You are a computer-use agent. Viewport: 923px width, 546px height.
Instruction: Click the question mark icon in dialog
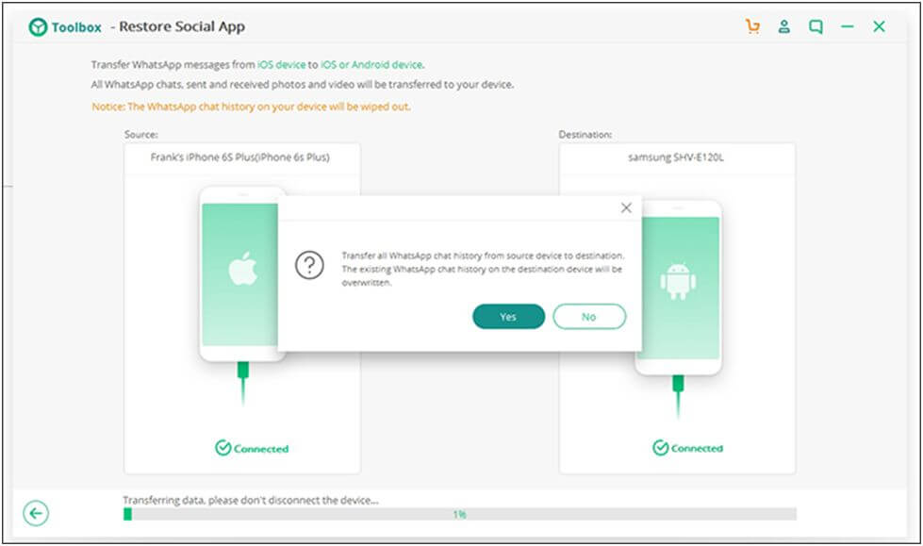click(x=309, y=267)
